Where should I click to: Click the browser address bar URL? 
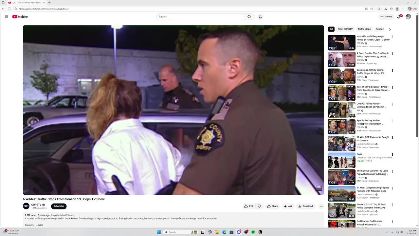click(x=44, y=9)
